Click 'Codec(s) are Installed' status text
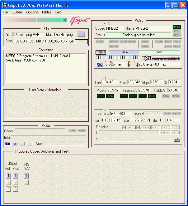188x206 pixels. coord(139,35)
